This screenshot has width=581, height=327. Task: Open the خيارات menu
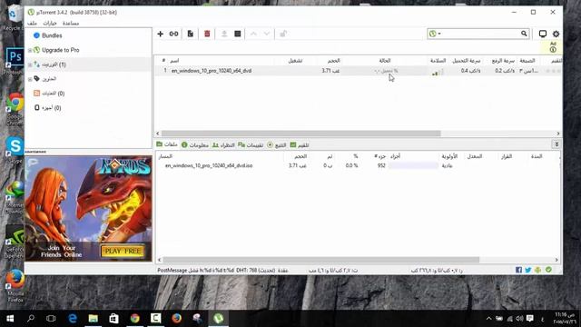tap(50, 23)
